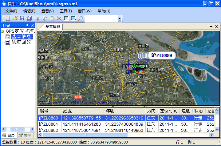
Task: Select the 沪ZL8882 table row
Action: (x=126, y=130)
